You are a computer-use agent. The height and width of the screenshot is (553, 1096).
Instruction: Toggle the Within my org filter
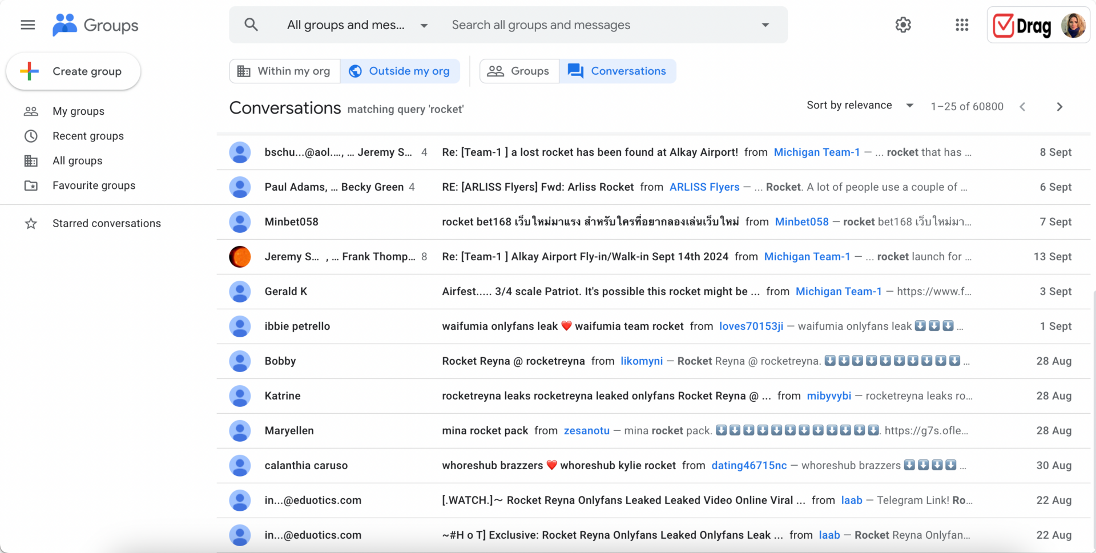point(285,71)
